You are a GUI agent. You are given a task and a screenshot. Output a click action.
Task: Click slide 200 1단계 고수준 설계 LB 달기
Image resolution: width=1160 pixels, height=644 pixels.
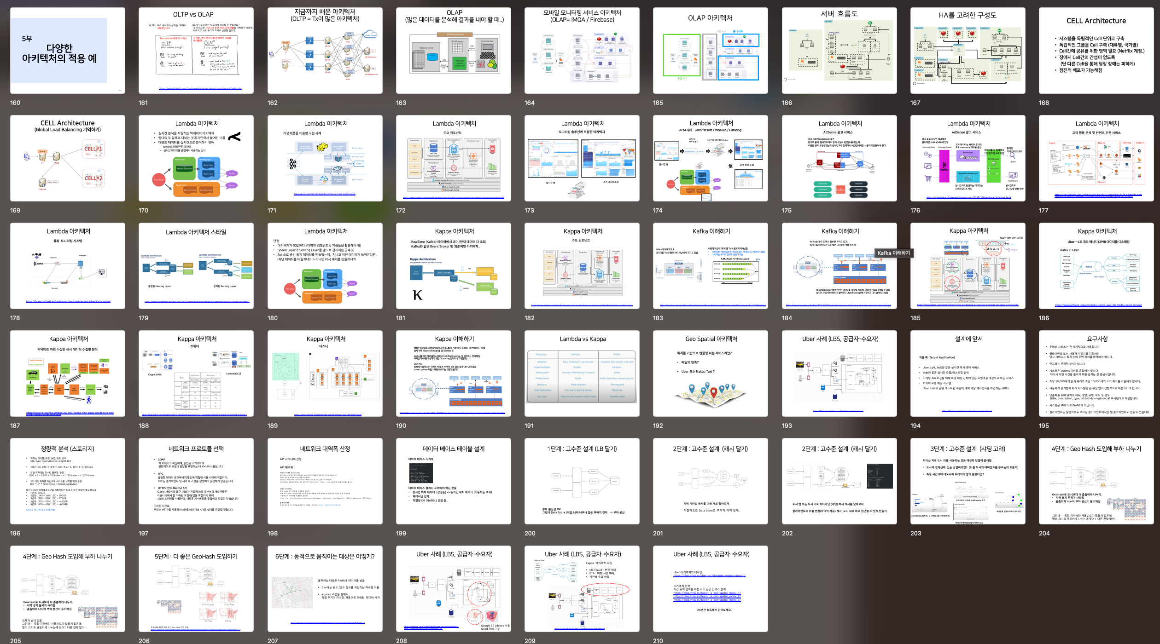tap(582, 481)
